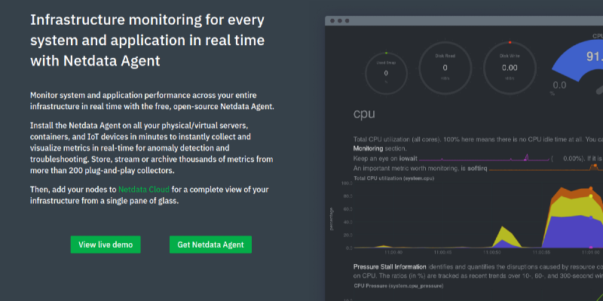Click the Pressure Stall Information text
Screen dimensions: 603x301
click(x=390, y=266)
